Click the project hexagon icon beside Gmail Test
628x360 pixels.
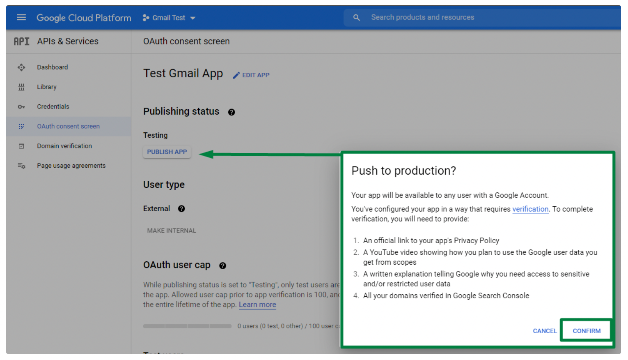146,18
